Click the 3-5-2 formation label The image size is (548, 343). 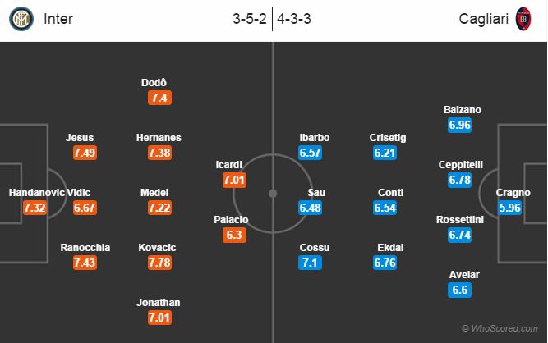250,19
